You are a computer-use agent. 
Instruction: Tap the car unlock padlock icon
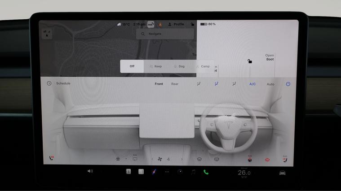[250, 61]
